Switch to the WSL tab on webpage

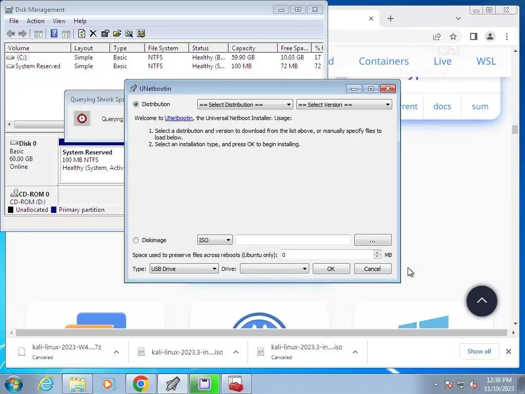tap(486, 61)
